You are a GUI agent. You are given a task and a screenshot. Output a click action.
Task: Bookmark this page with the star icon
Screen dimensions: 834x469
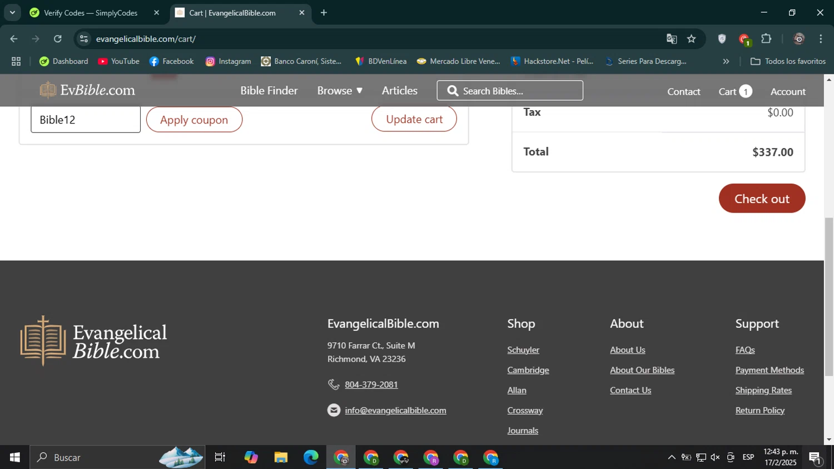pyautogui.click(x=691, y=39)
